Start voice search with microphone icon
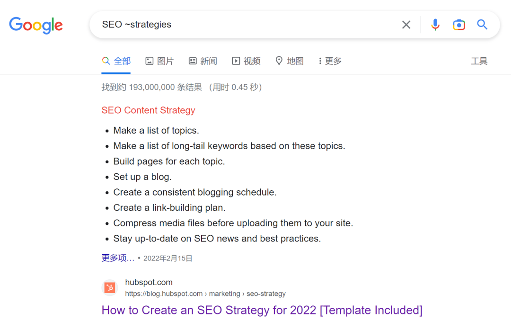Image resolution: width=511 pixels, height=321 pixels. pyautogui.click(x=435, y=25)
